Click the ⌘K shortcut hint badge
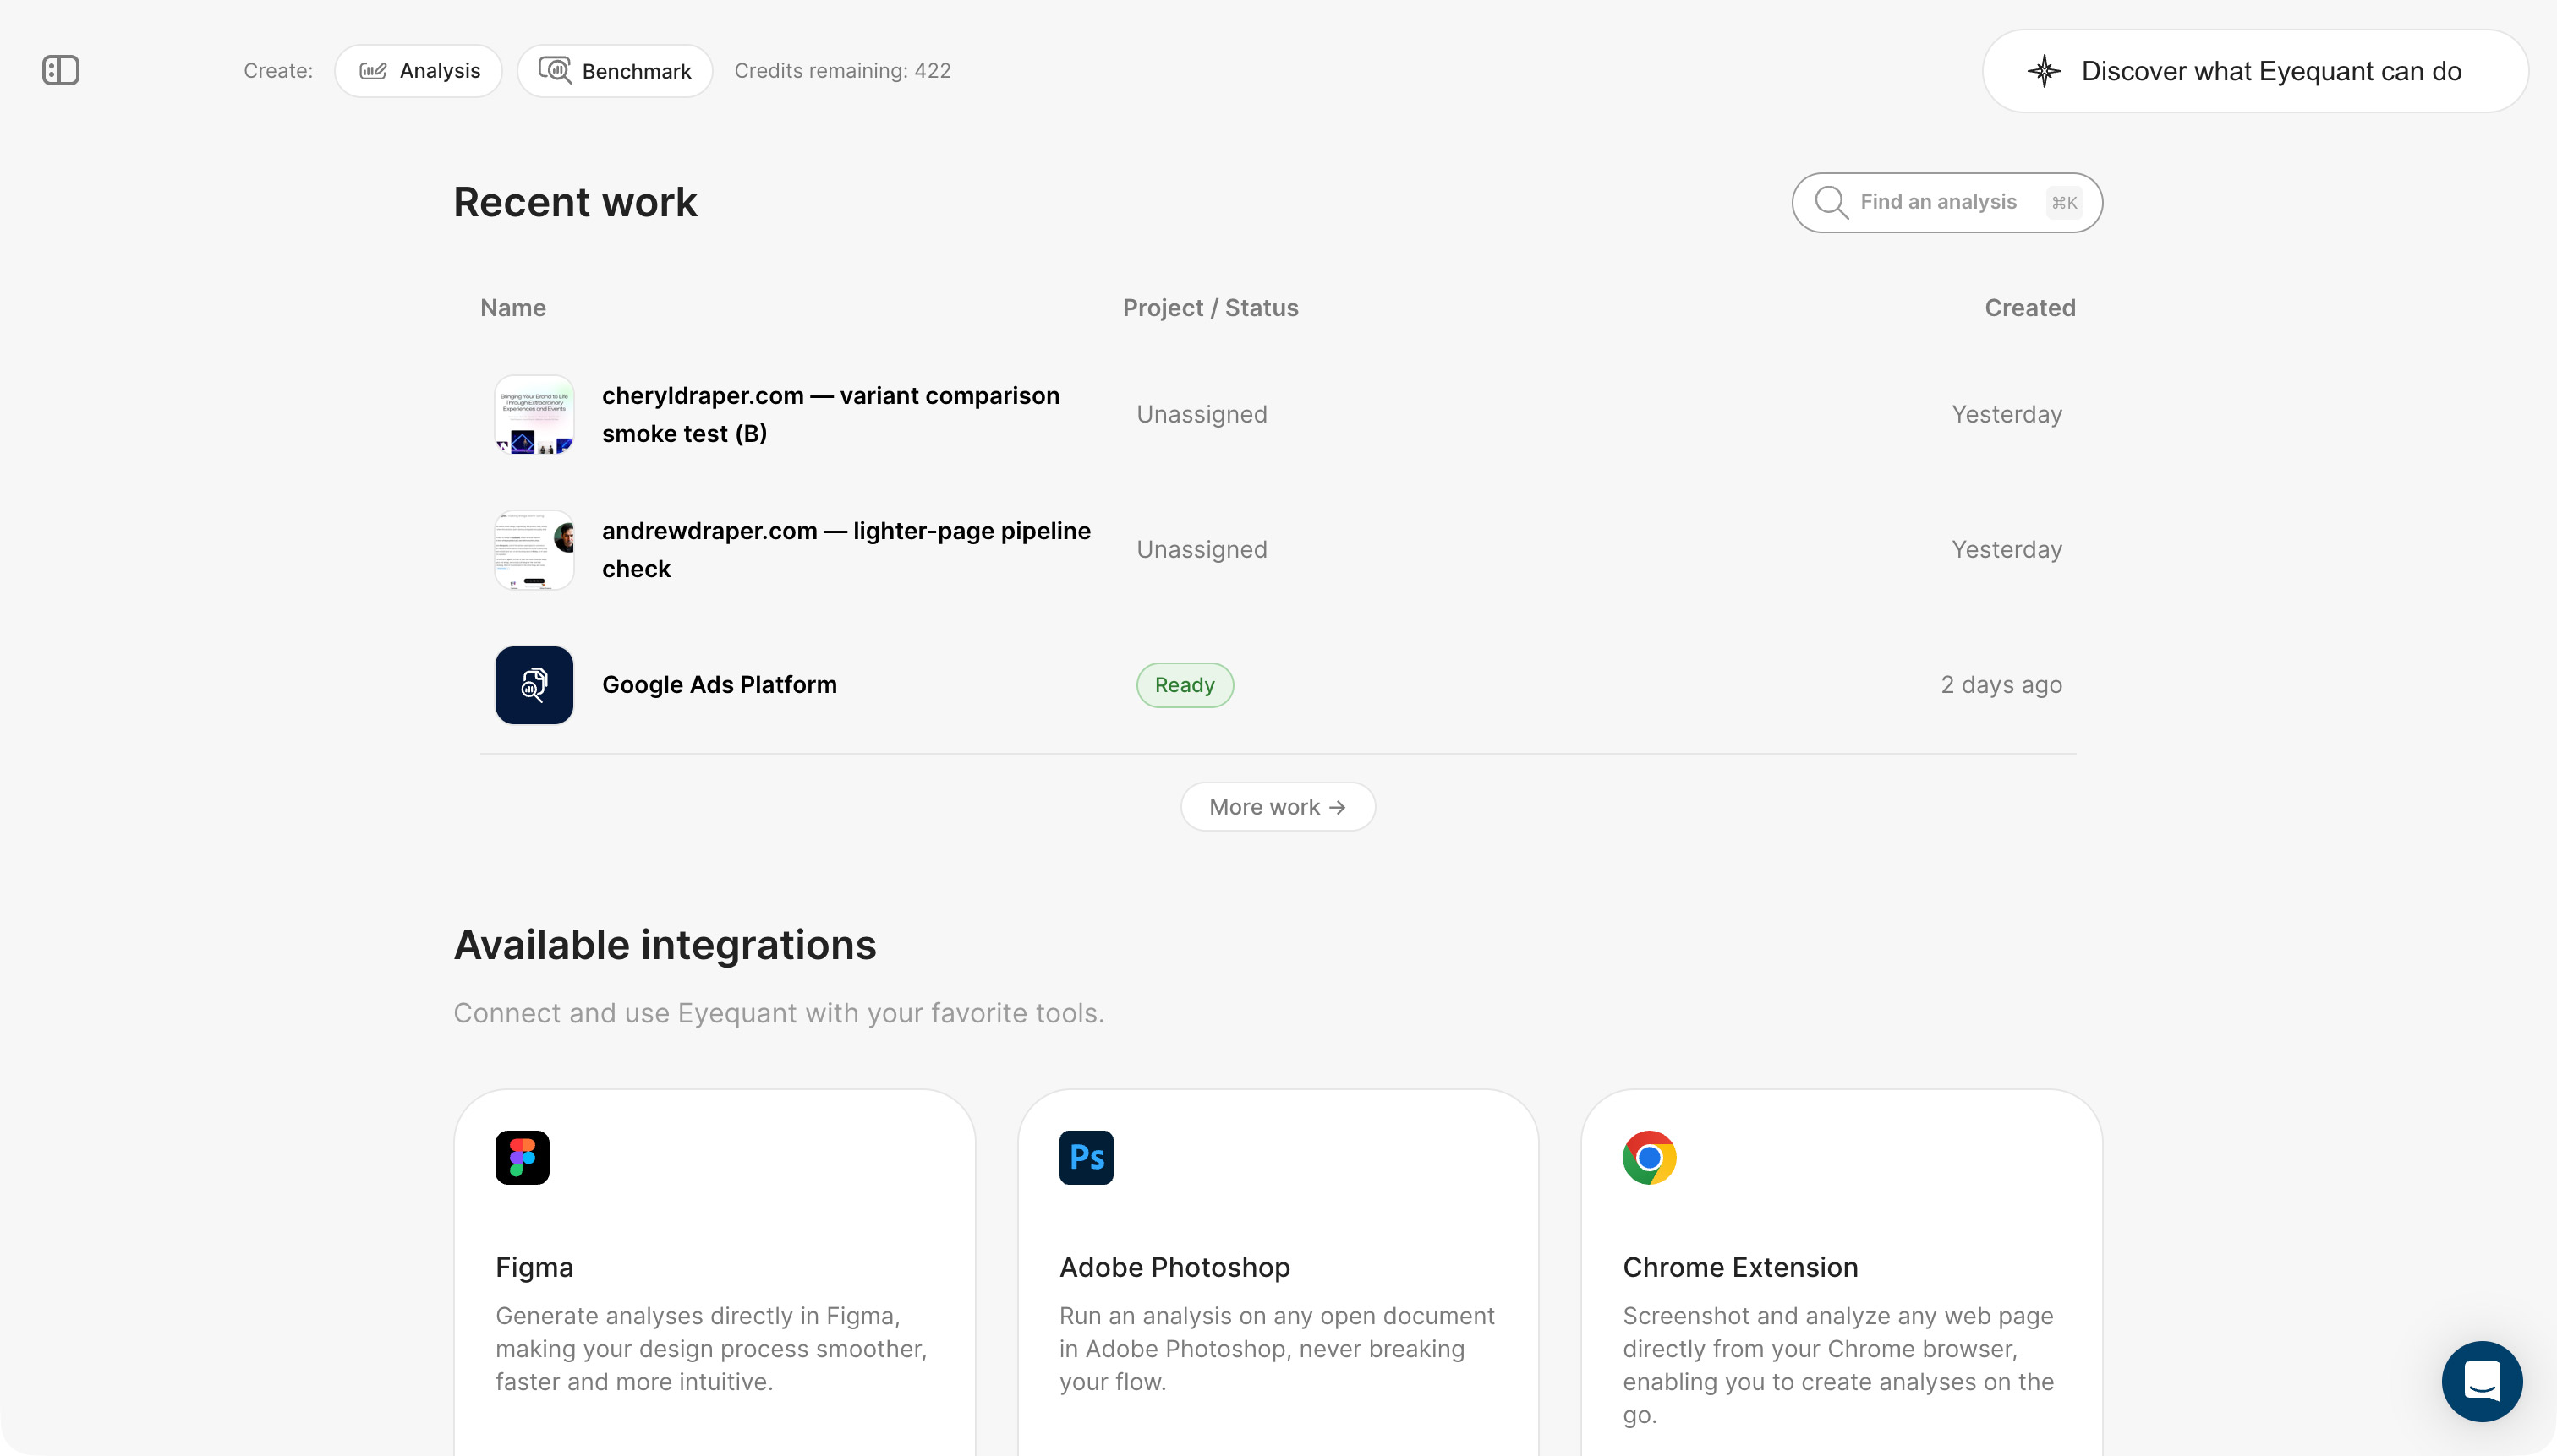The width and height of the screenshot is (2557, 1456). pyautogui.click(x=2064, y=203)
